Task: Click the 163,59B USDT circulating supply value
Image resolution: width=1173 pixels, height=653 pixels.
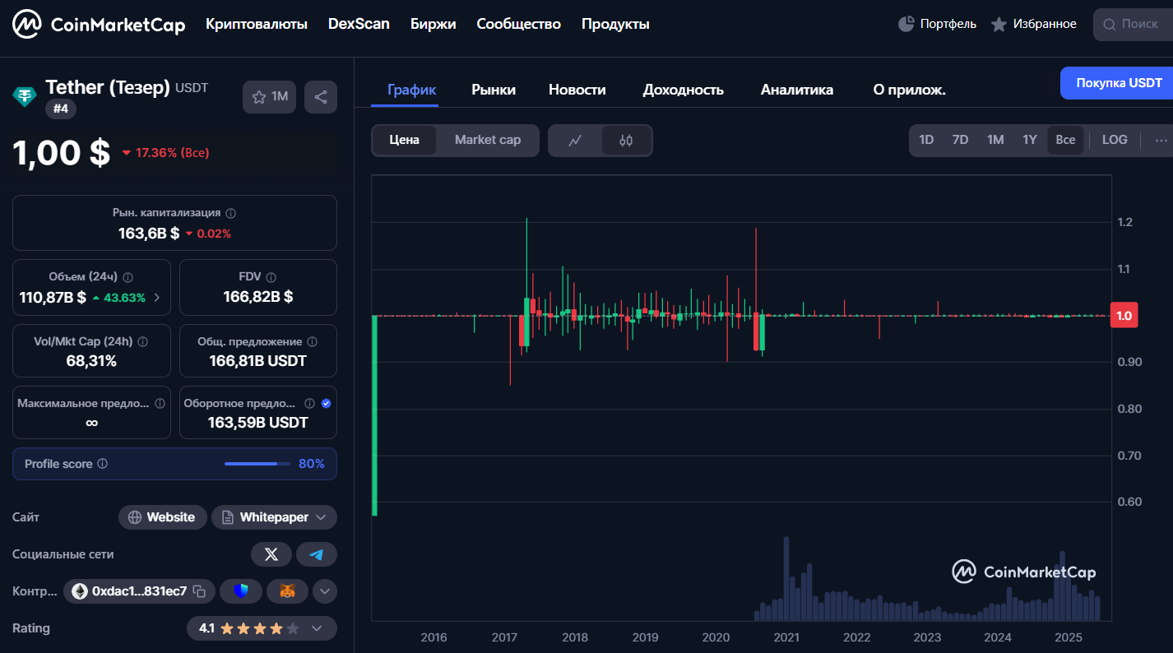Action: coord(257,423)
